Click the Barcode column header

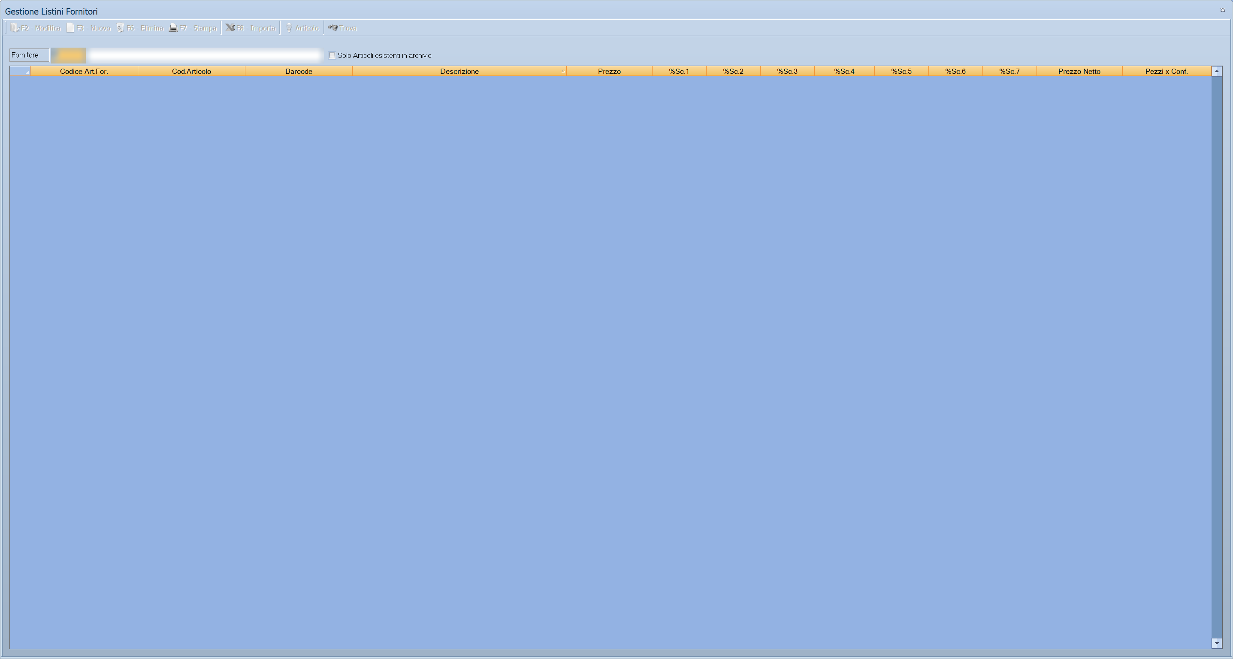point(299,71)
